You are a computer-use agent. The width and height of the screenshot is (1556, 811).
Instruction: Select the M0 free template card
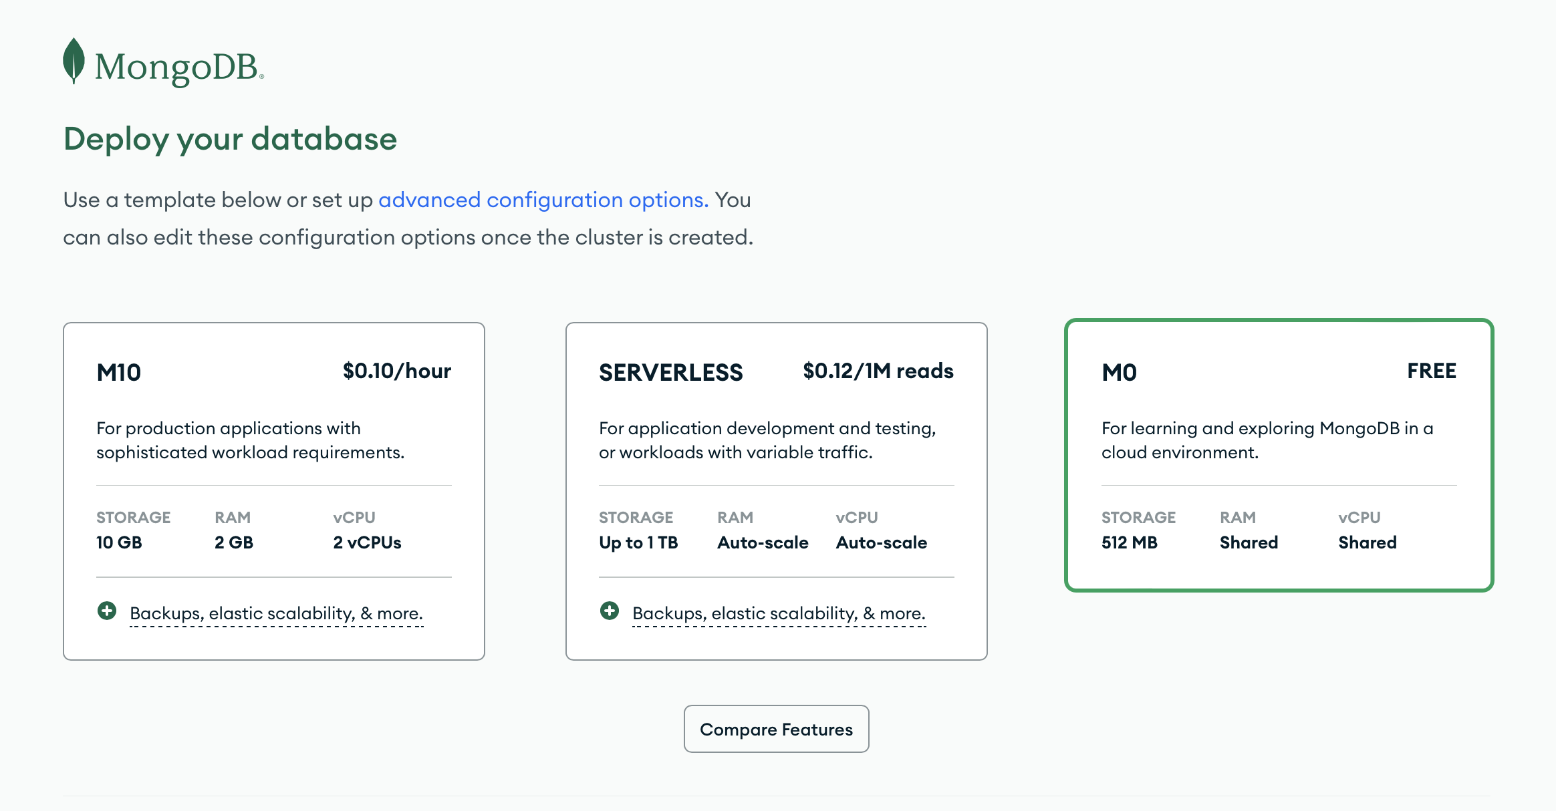point(1279,455)
